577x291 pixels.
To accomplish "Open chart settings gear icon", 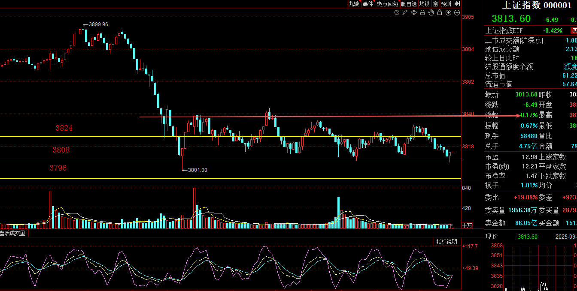I will click(x=397, y=12).
